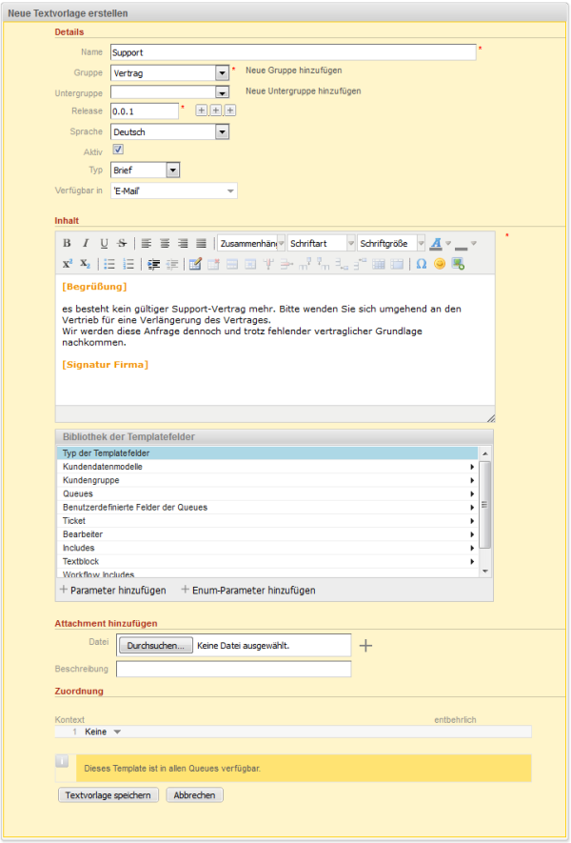Expand the Kundendatenmodelle template field entry
The image size is (571, 843).
click(266, 467)
